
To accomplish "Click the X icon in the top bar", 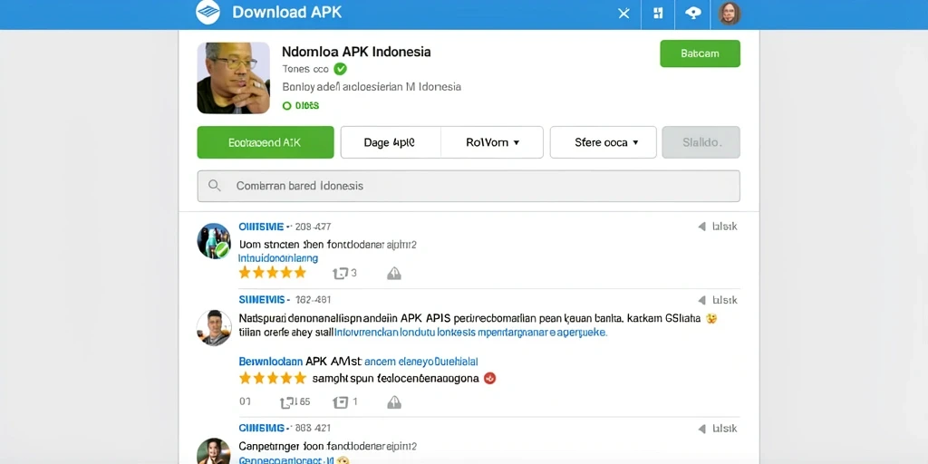I will 623,13.
